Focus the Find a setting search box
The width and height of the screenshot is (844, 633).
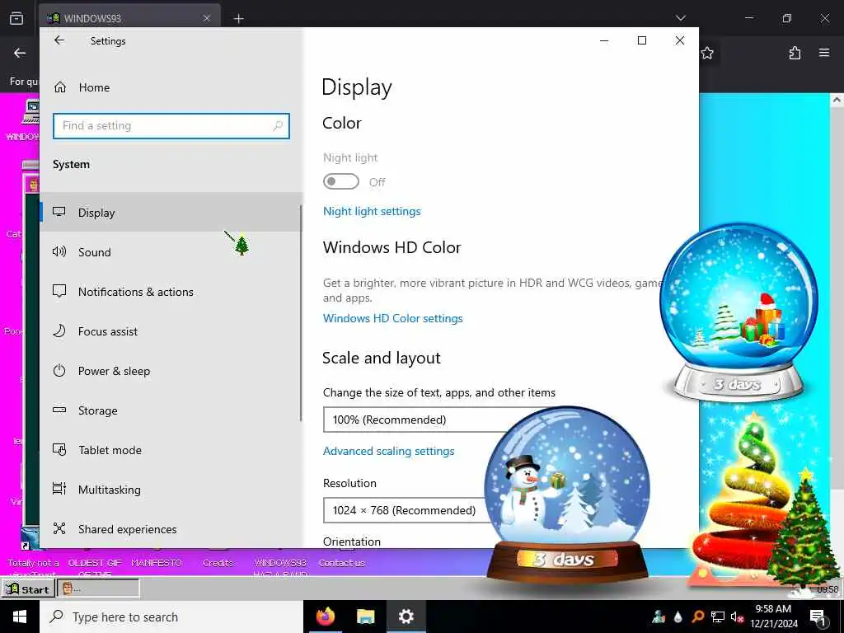171,126
